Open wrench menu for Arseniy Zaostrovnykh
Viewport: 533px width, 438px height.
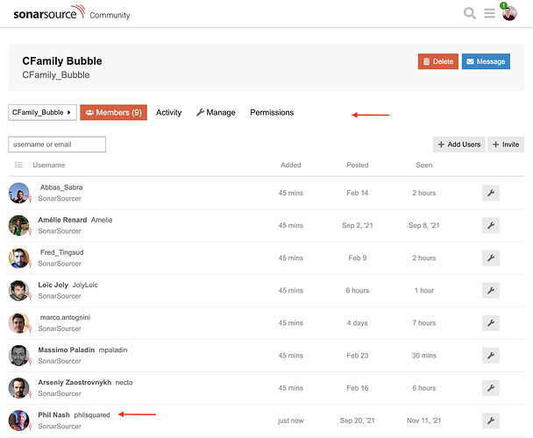click(491, 388)
